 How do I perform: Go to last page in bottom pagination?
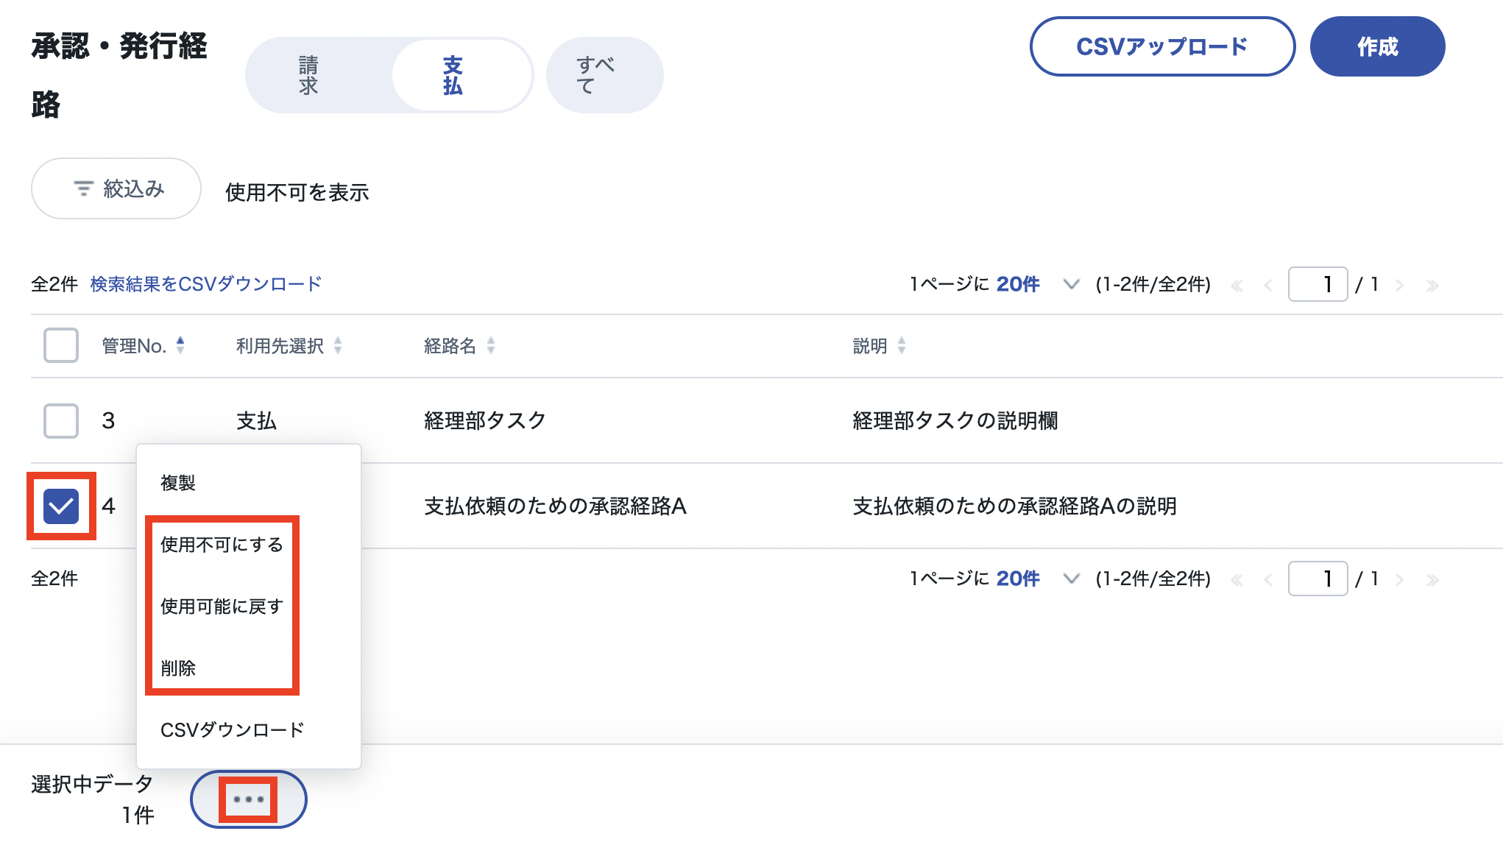1432,580
